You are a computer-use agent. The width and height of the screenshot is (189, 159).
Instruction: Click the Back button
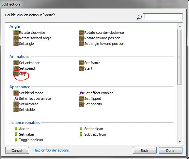click(x=145, y=151)
